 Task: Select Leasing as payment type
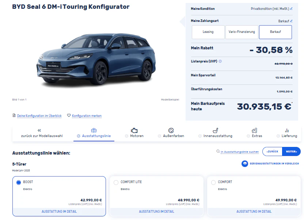208,32
